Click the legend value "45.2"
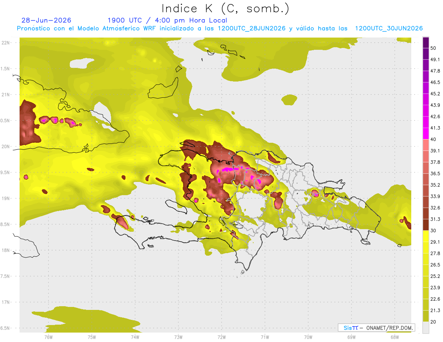 click(x=436, y=94)
